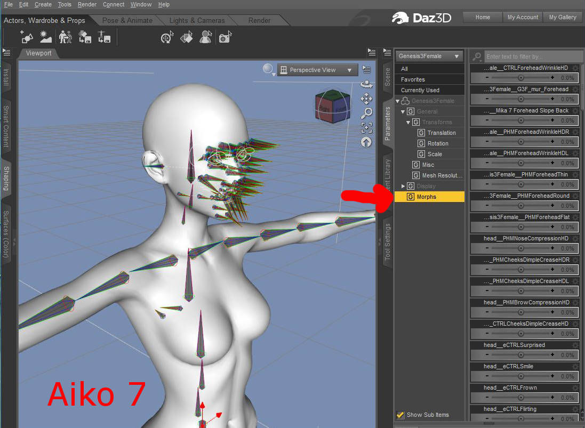Select the Currently Used filter
Screen dimensions: 585x428
tap(429, 90)
